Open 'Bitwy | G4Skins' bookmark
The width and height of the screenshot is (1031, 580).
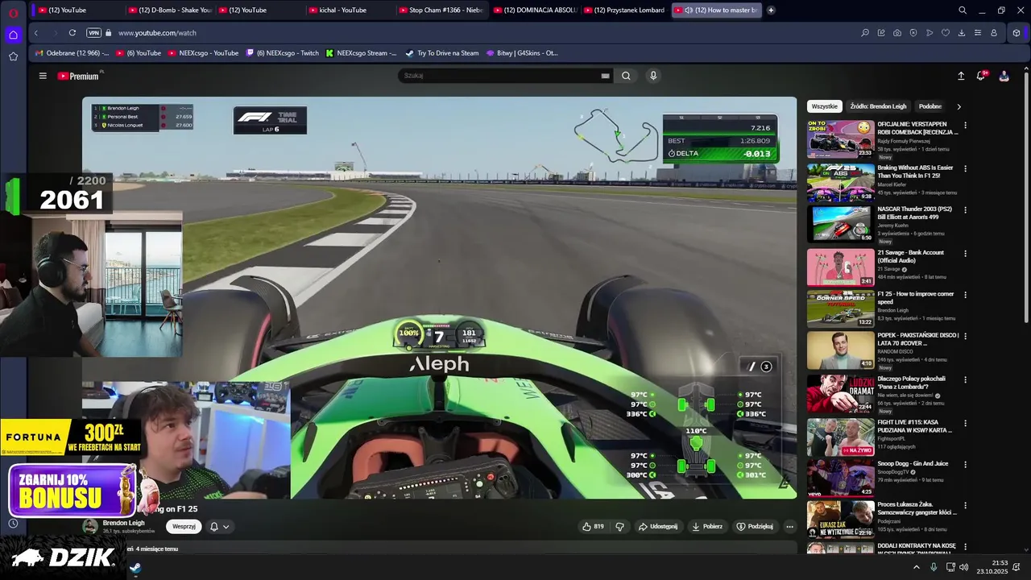click(522, 53)
